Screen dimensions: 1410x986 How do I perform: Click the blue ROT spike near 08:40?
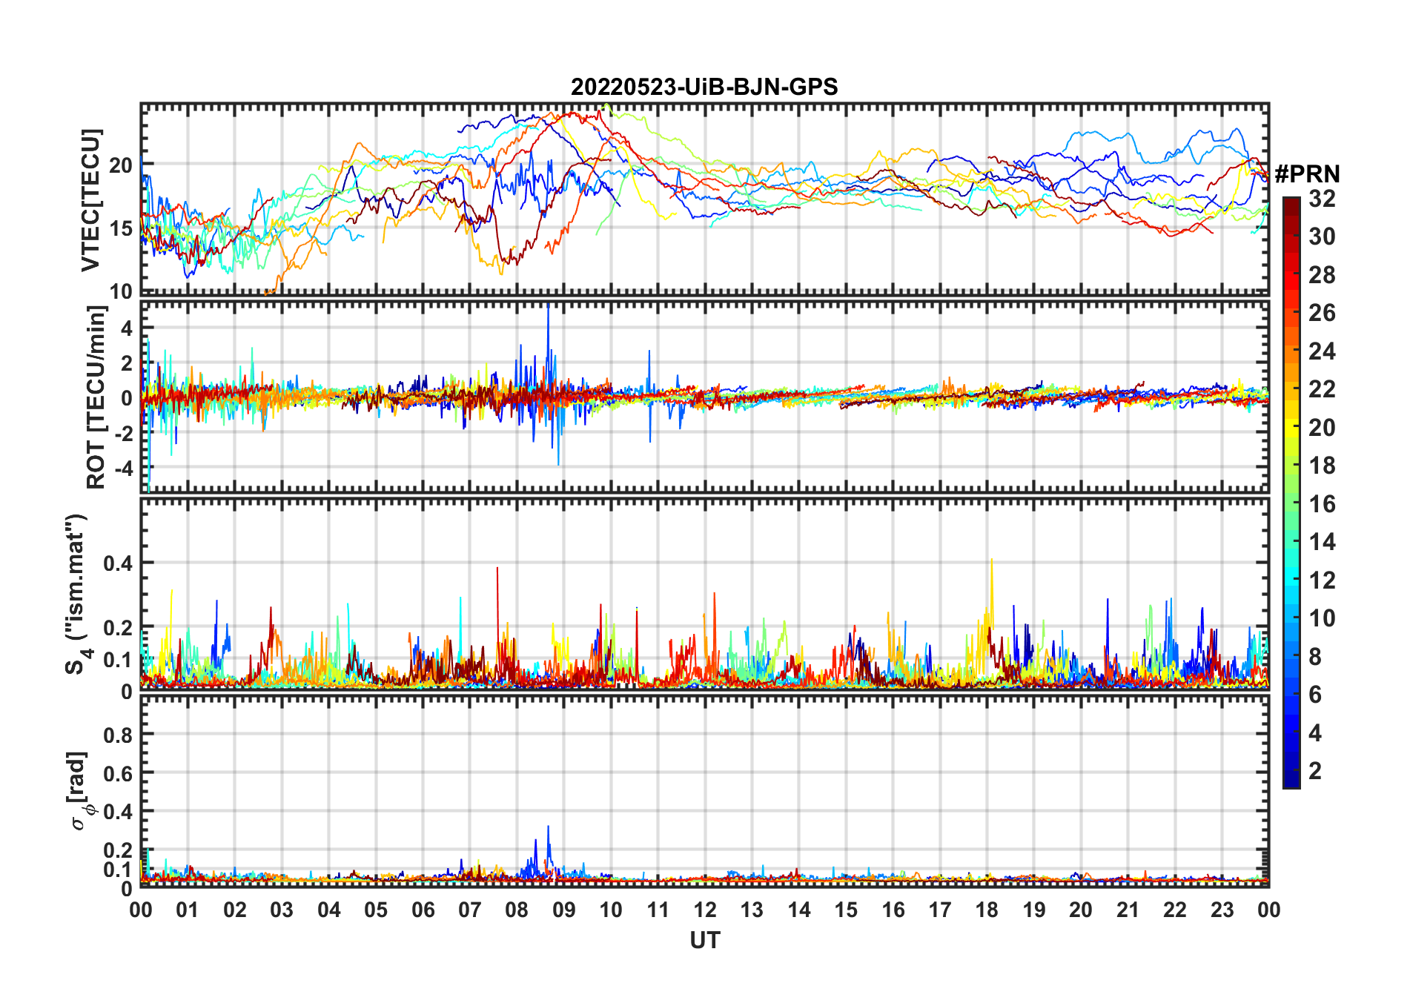tap(548, 326)
